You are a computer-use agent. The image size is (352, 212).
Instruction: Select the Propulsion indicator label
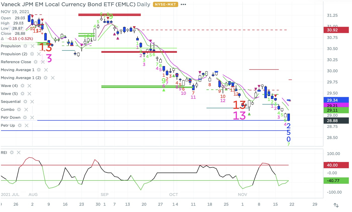[x=11, y=46]
